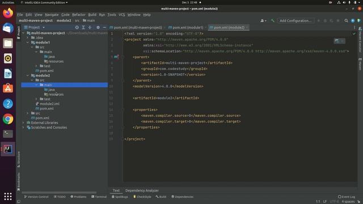Screen dimensions: 363x204
Task: Open the VCS menu
Action: pyautogui.click(x=121, y=15)
